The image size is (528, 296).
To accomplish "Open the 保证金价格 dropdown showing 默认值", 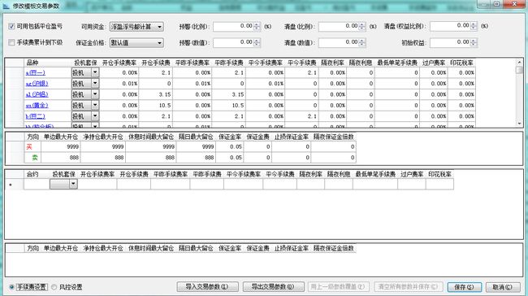I will 136,43.
